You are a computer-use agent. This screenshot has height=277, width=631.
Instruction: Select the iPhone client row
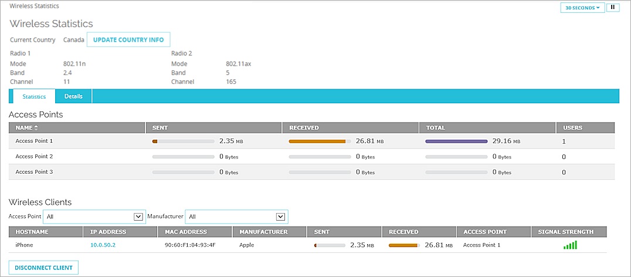pyautogui.click(x=24, y=245)
